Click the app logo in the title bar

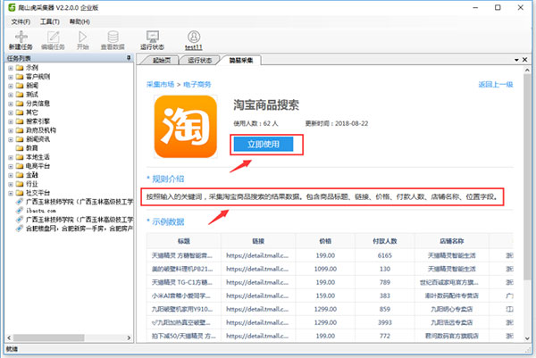click(x=12, y=7)
